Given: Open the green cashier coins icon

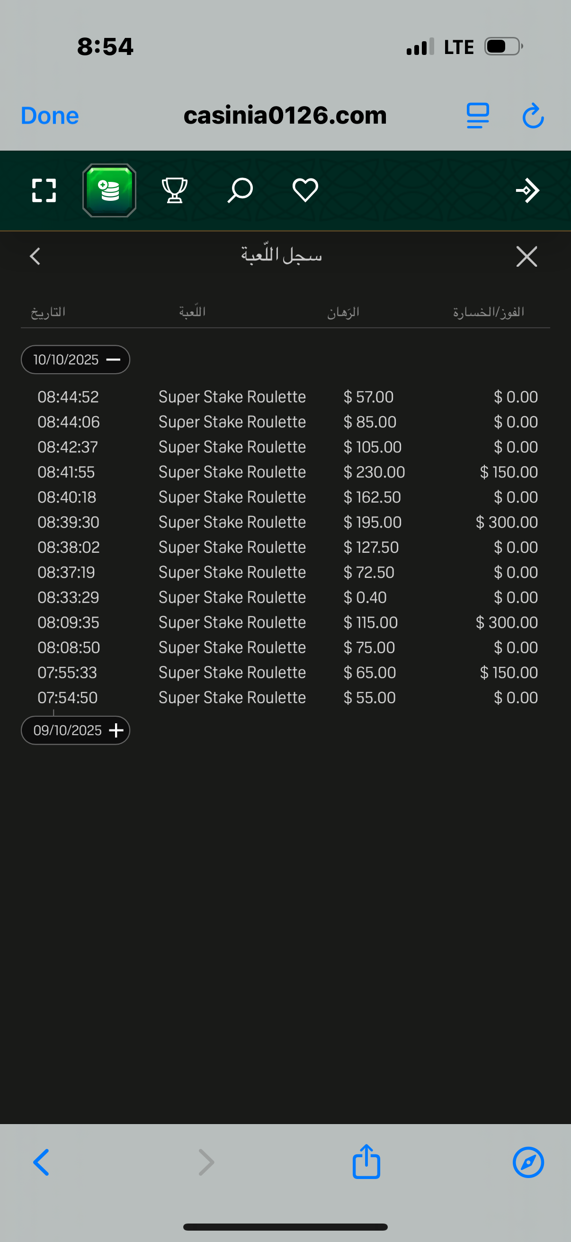Looking at the screenshot, I should [x=109, y=190].
